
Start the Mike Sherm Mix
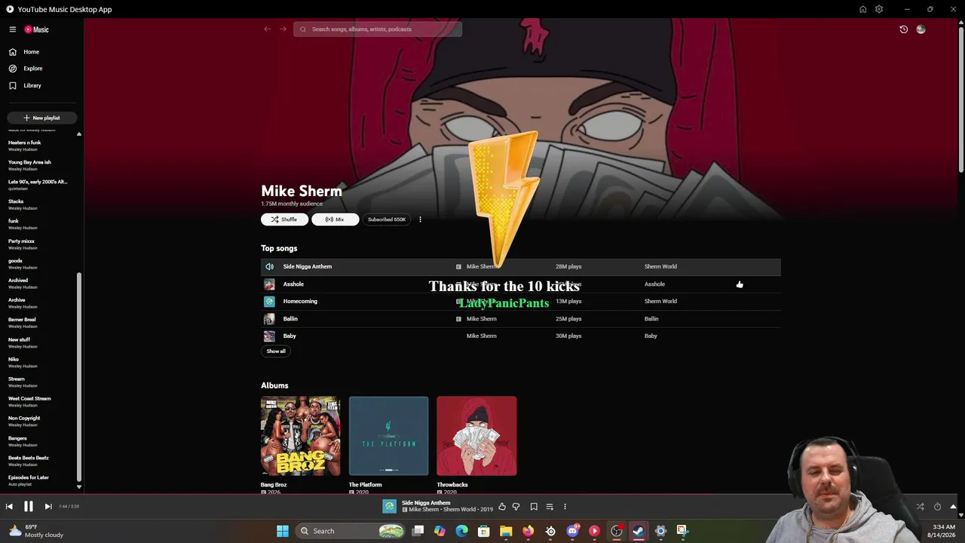click(335, 219)
